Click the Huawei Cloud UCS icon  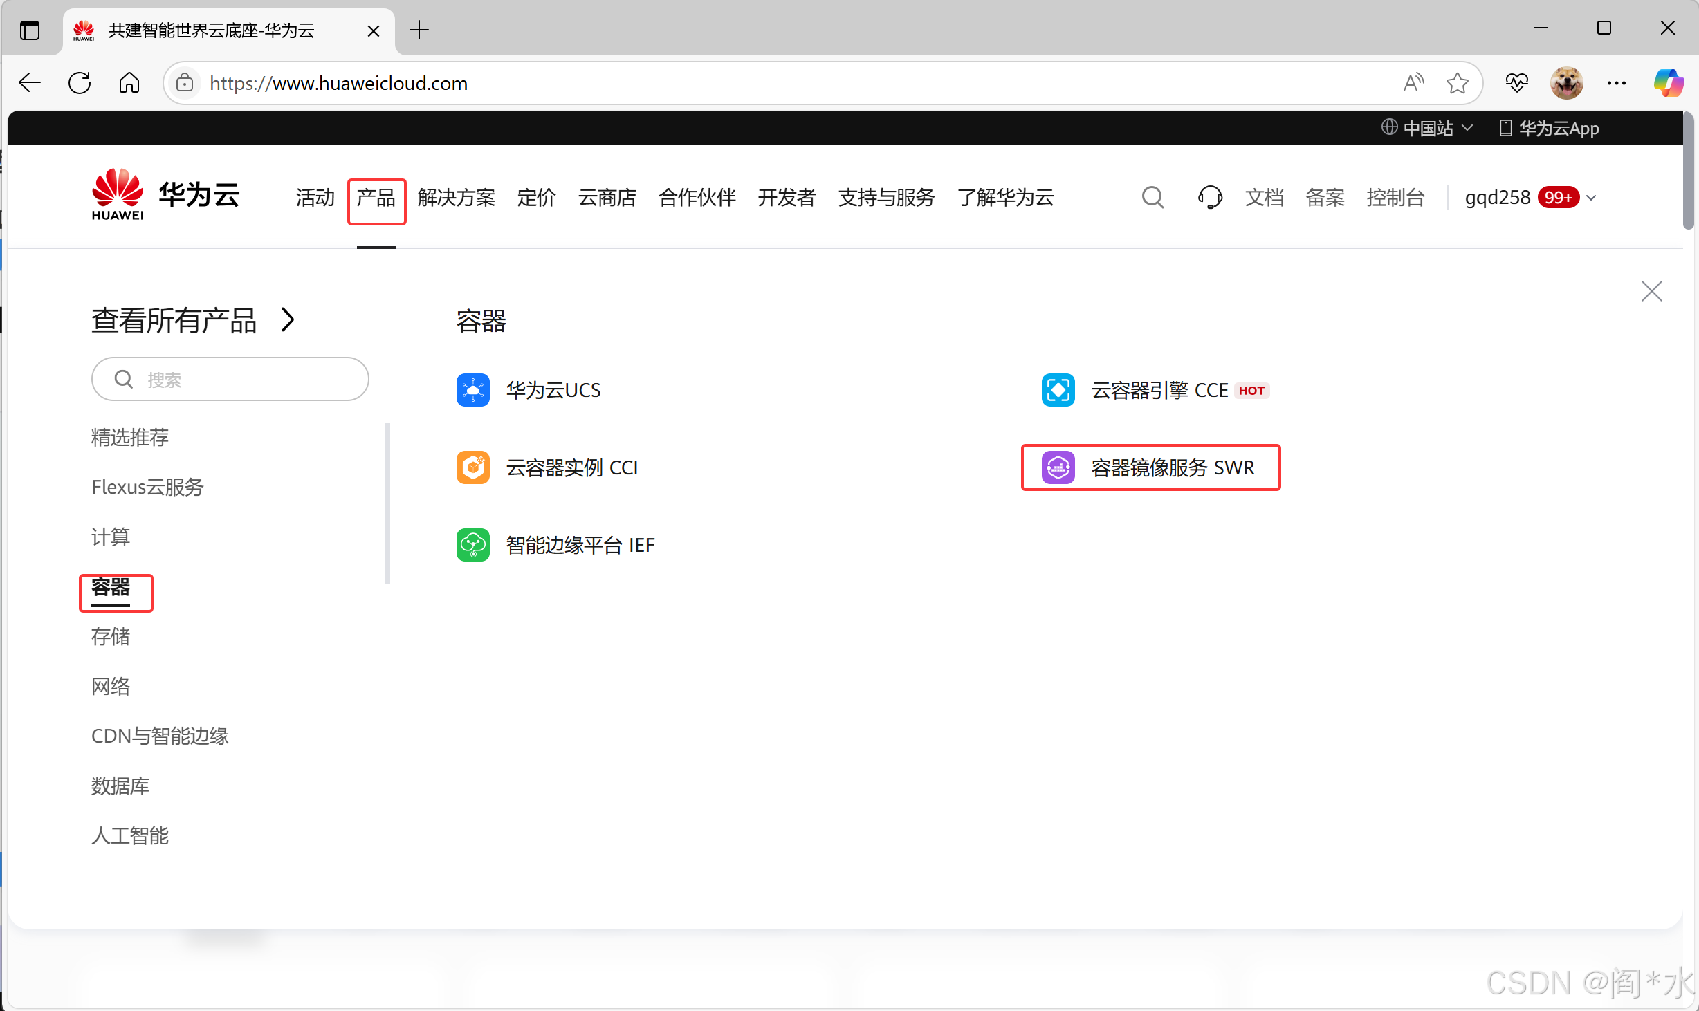click(473, 390)
